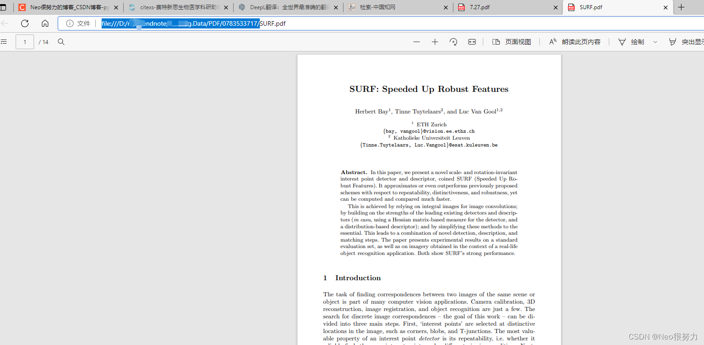Click the email bay, vangool@vision.ee.ethz.ch
Viewport: 704px width, 345px height.
pos(429,131)
